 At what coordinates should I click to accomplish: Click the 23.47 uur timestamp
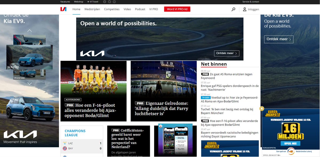[x=206, y=129]
